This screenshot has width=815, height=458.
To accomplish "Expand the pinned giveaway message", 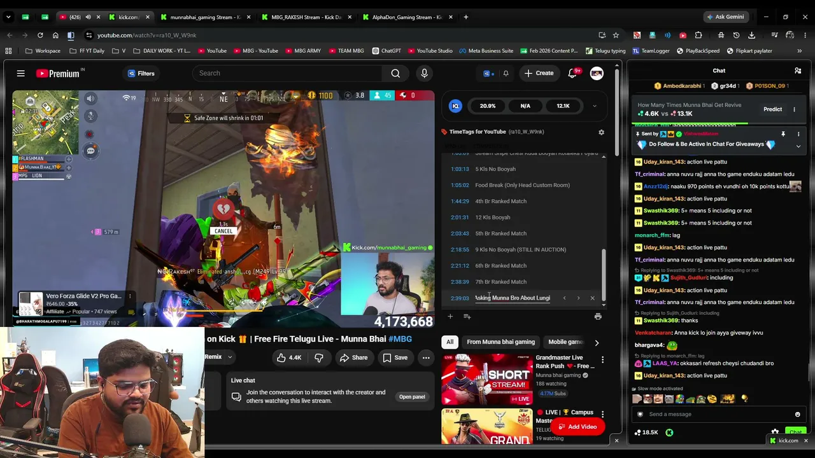I will pos(798,146).
